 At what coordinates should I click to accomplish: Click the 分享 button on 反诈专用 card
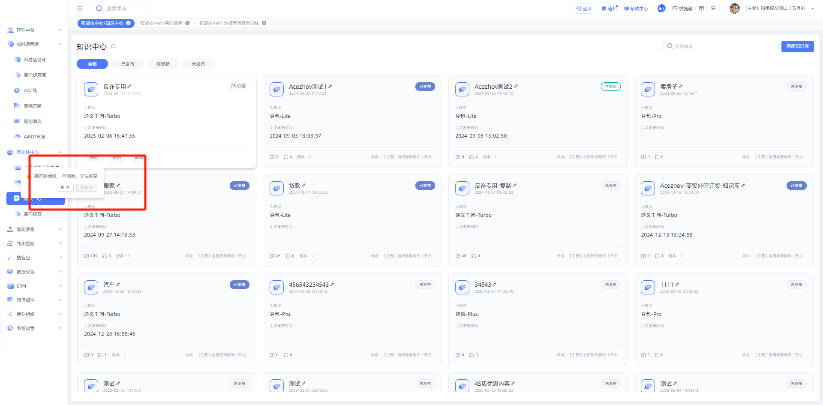pyautogui.click(x=238, y=87)
